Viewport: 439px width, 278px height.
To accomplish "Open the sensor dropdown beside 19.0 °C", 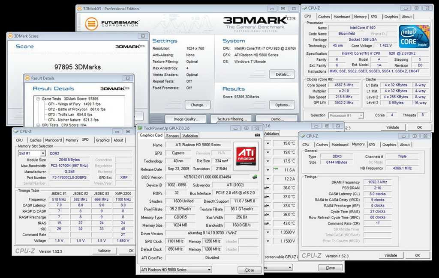I will (268, 152).
